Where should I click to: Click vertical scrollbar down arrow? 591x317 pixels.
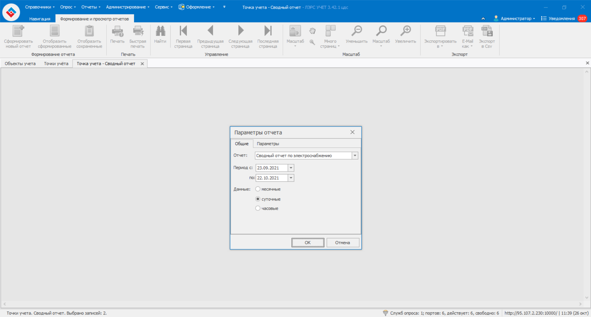pos(587,298)
